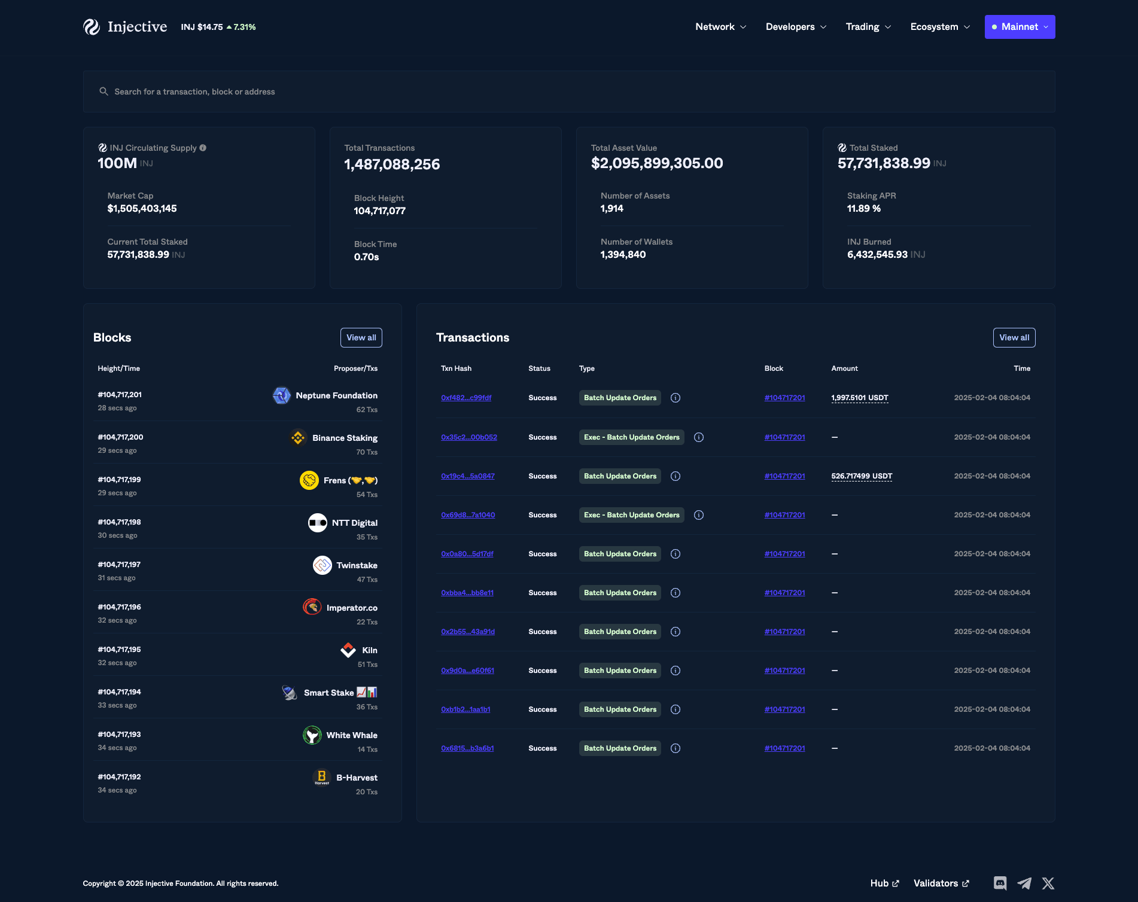Click the Twinstake validator icon
Screen dimensions: 1138x902
tap(322, 565)
